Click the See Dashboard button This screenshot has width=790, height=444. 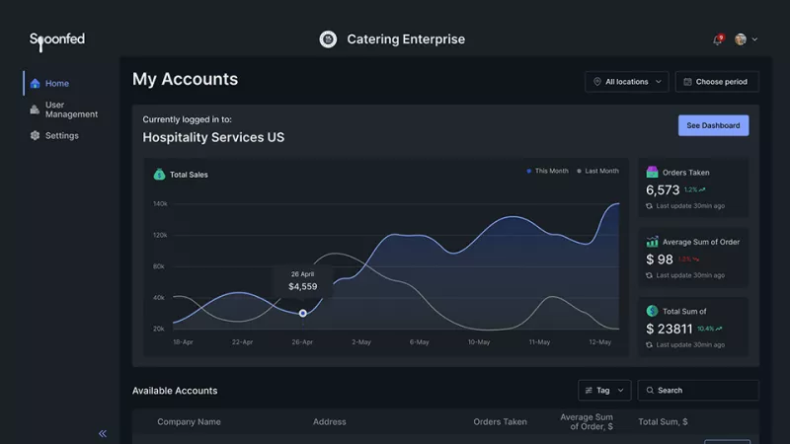(x=713, y=125)
